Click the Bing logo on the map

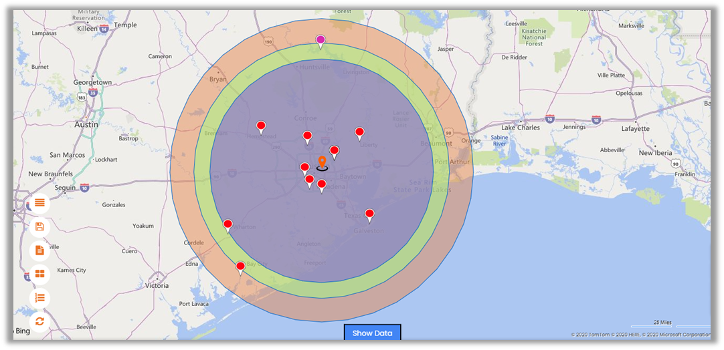point(22,331)
